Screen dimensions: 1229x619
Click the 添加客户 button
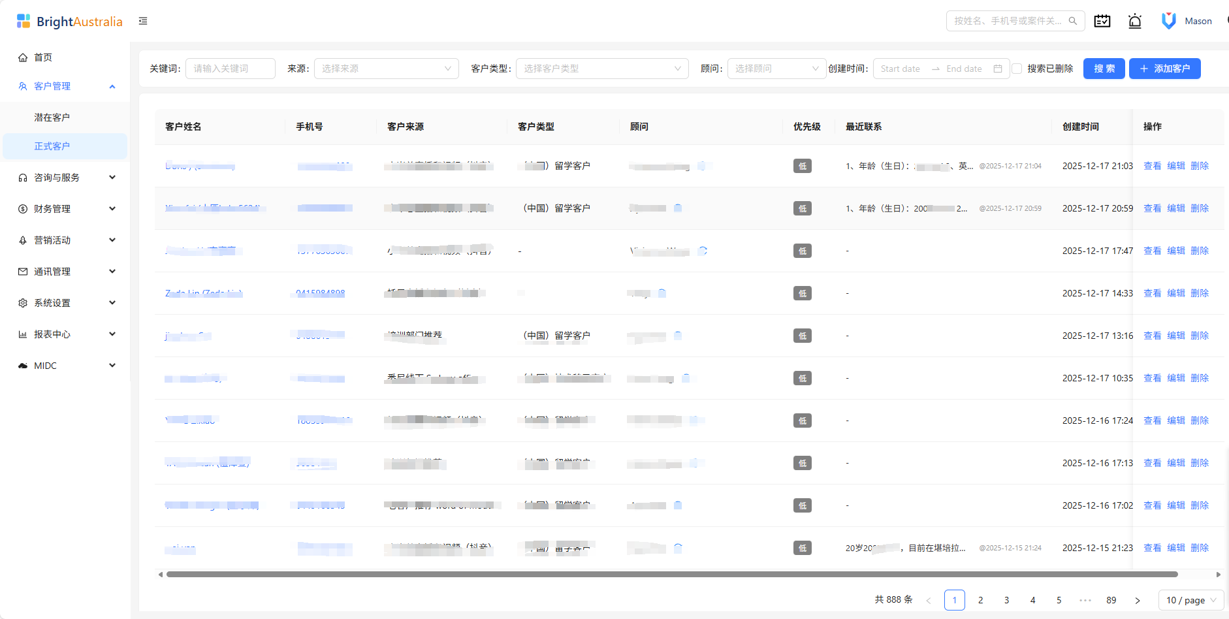[1165, 68]
